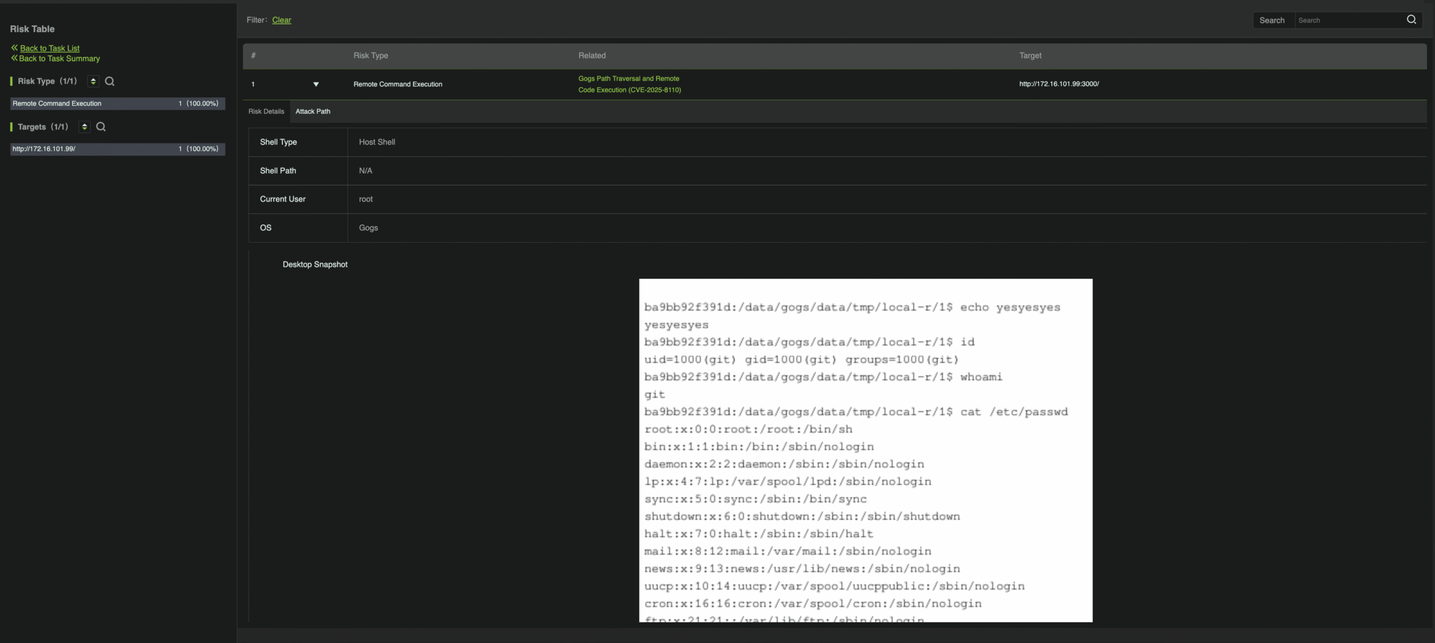Screen dimensions: 1435x643
Task: Click the Risk Type sort order icon
Action: pos(92,81)
